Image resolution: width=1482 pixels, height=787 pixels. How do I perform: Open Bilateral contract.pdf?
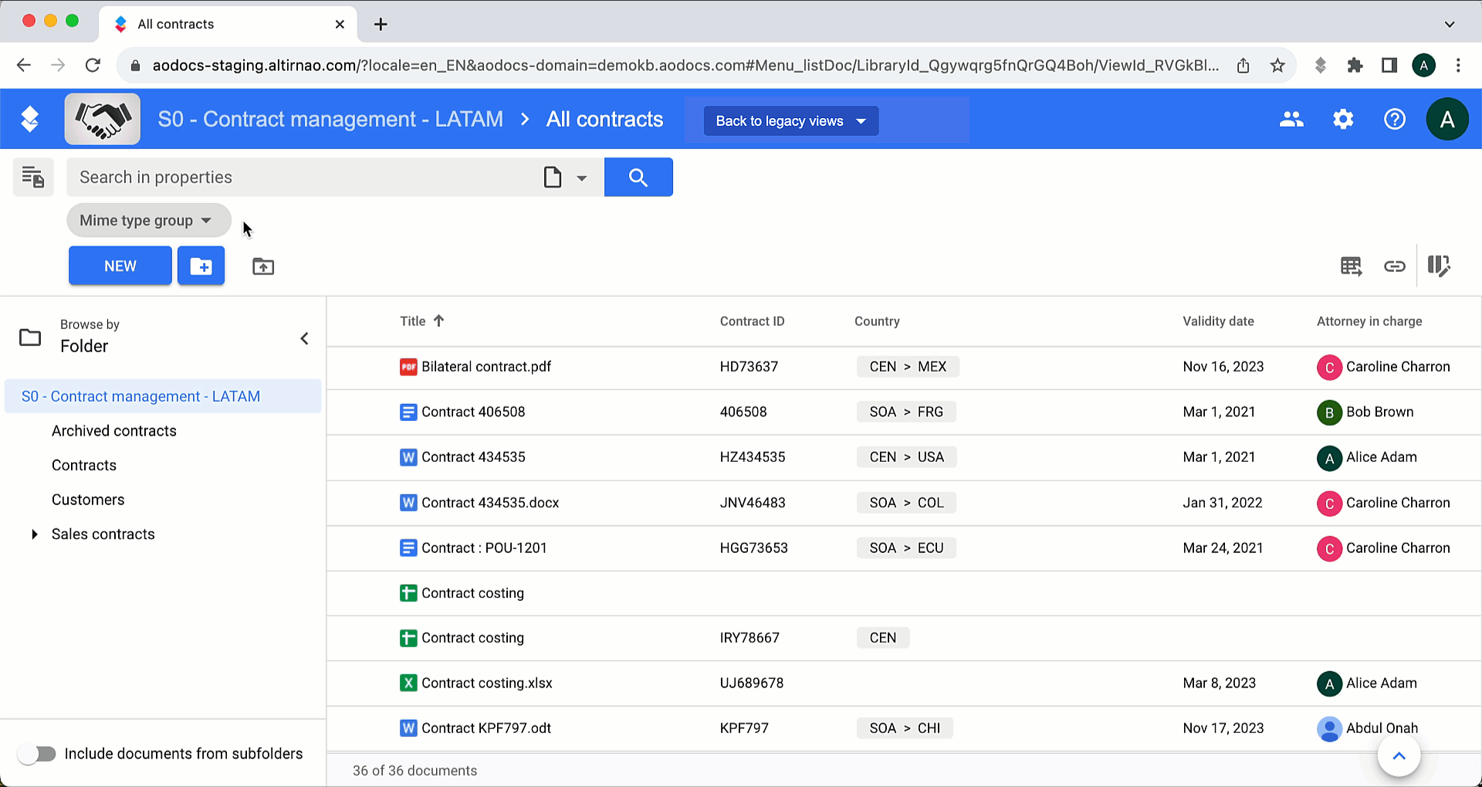(x=486, y=367)
